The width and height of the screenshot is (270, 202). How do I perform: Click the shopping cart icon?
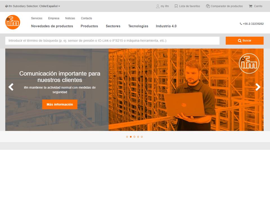[x=250, y=6]
